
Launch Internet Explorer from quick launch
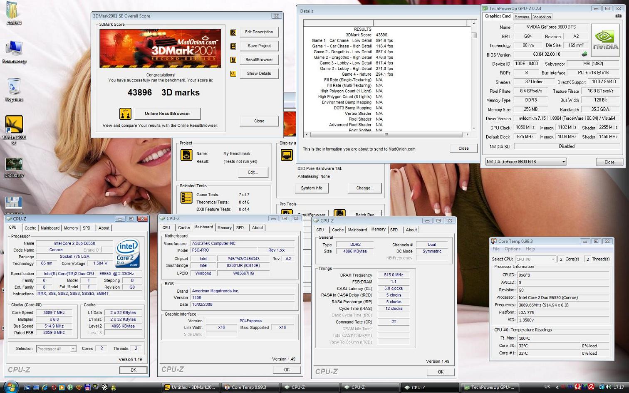[x=45, y=388]
